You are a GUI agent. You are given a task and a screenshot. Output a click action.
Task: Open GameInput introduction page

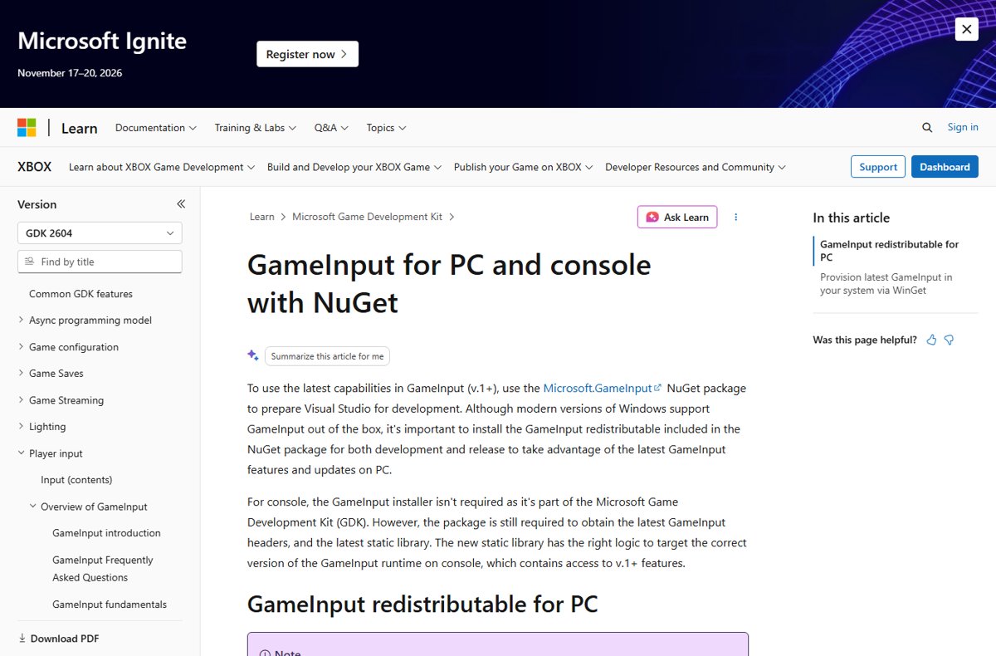(x=106, y=533)
